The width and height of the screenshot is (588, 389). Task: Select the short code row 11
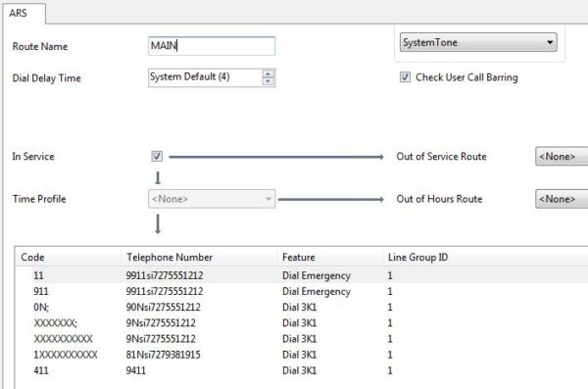point(302,275)
